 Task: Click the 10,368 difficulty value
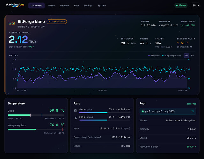pyautogui.click(x=192, y=129)
